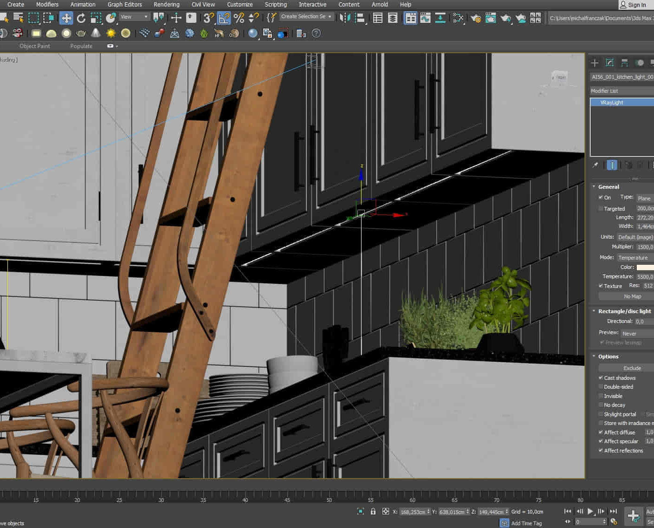Toggle Window/Crossing selection mode
Viewport: 654px width, 528px height.
[x=49, y=18]
